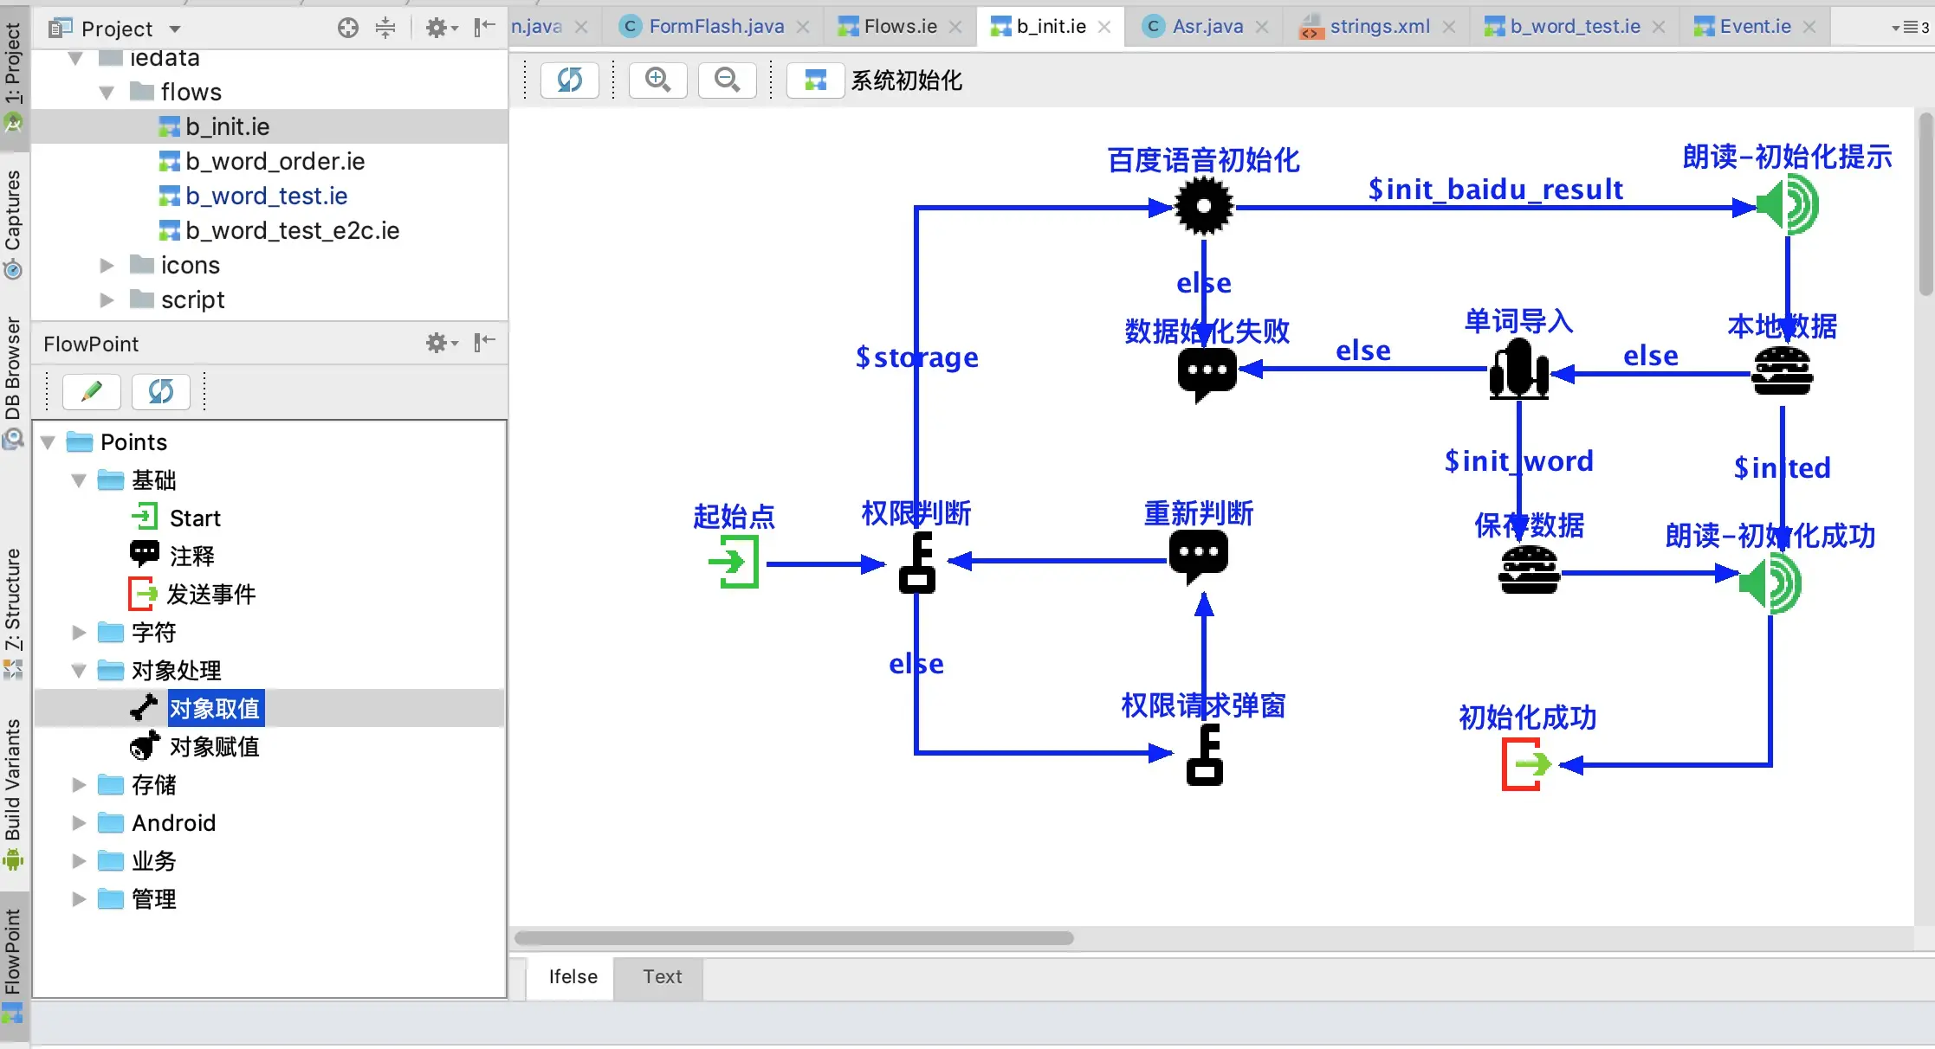Expand the 存储 folder in Points tree
The width and height of the screenshot is (1935, 1049).
click(x=79, y=785)
